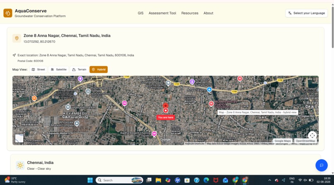
Task: Click the Rohini Silver Screens marker
Action: pyautogui.click(x=80, y=79)
